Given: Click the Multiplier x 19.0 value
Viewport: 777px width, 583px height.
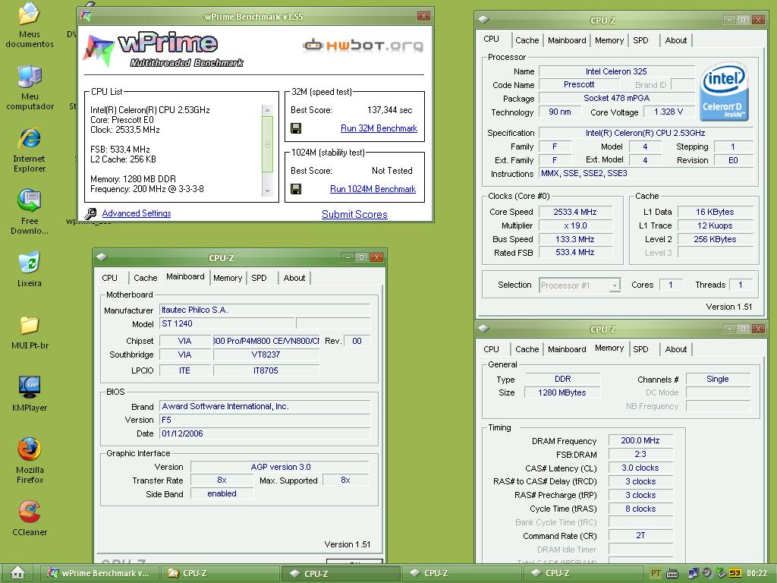Looking at the screenshot, I should (x=575, y=225).
